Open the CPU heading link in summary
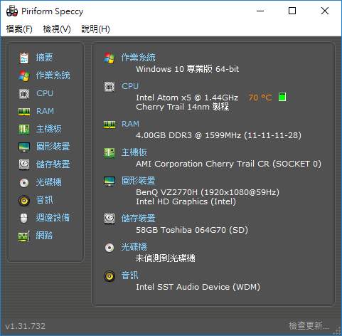 click(x=130, y=86)
